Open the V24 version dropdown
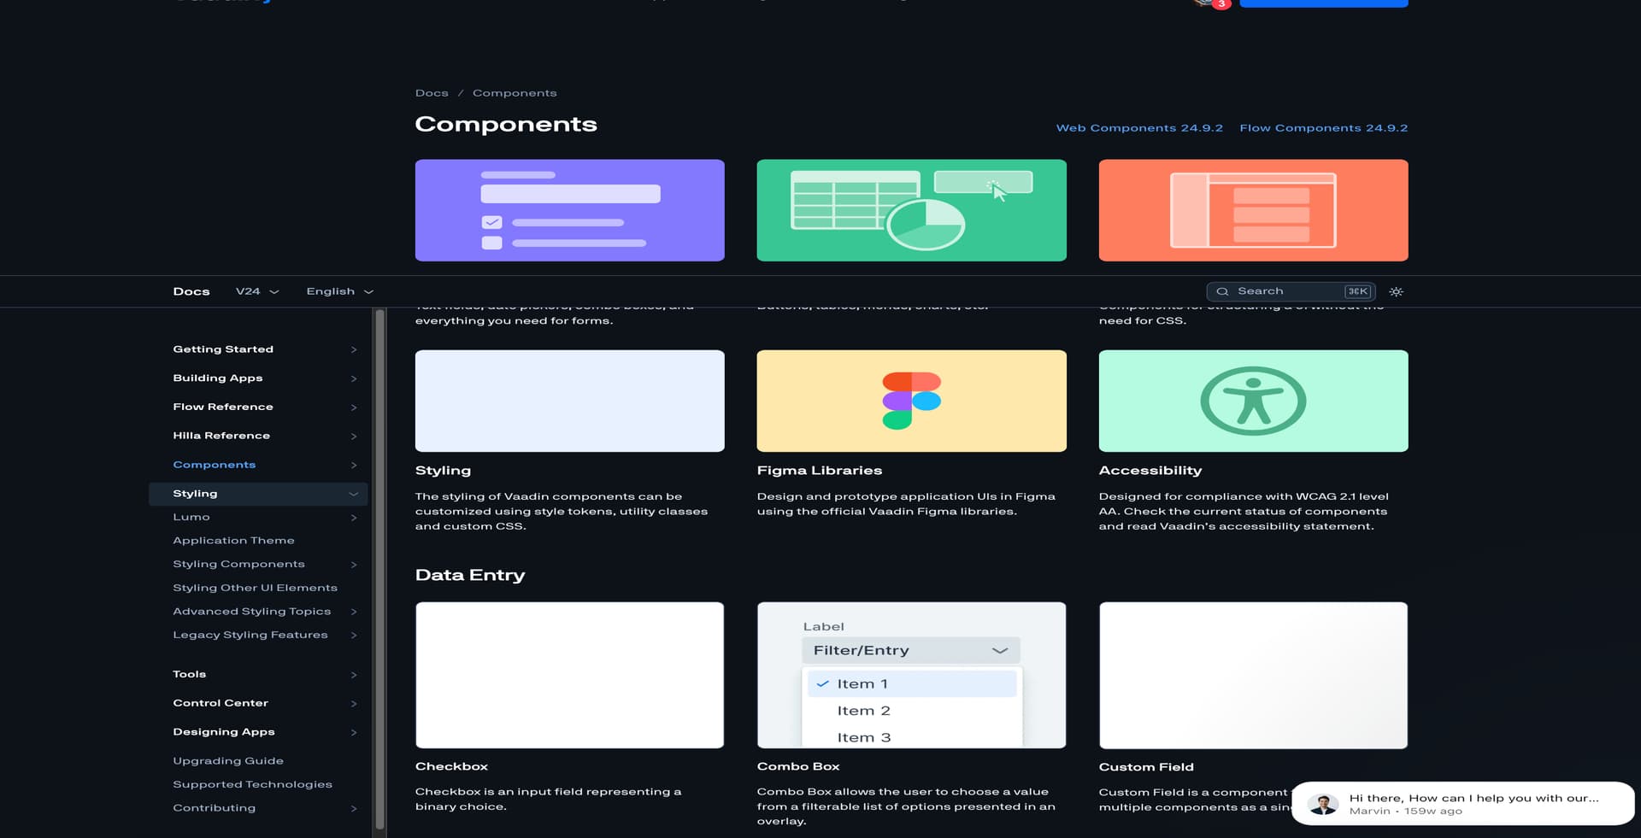Screen dimensions: 1641x838 pyautogui.click(x=257, y=291)
